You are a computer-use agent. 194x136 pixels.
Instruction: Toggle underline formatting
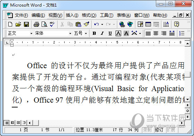(110, 33)
